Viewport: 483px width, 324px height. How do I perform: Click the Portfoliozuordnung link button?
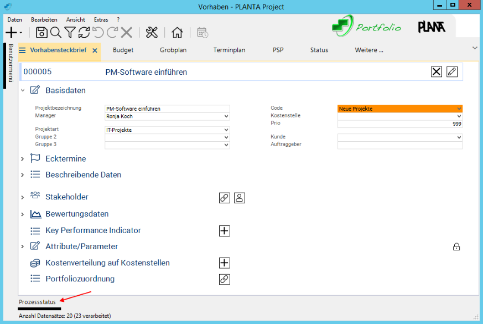(224, 279)
